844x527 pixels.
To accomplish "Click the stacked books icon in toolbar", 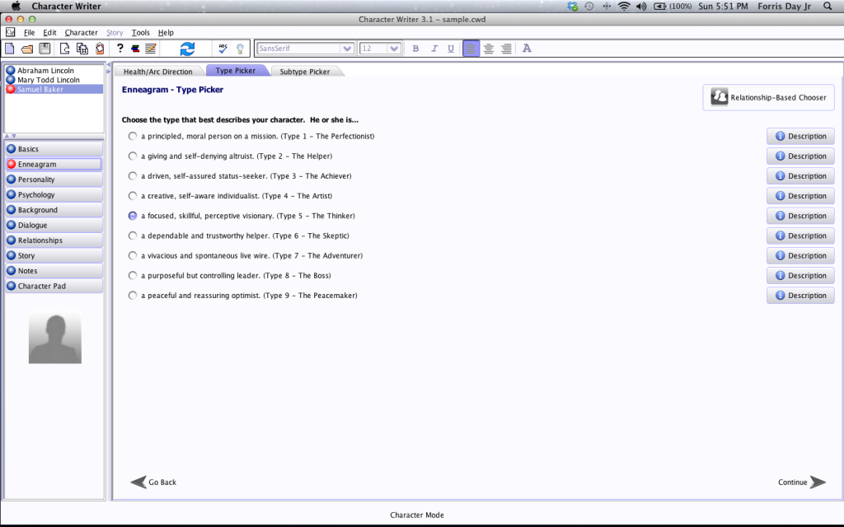I will point(135,49).
